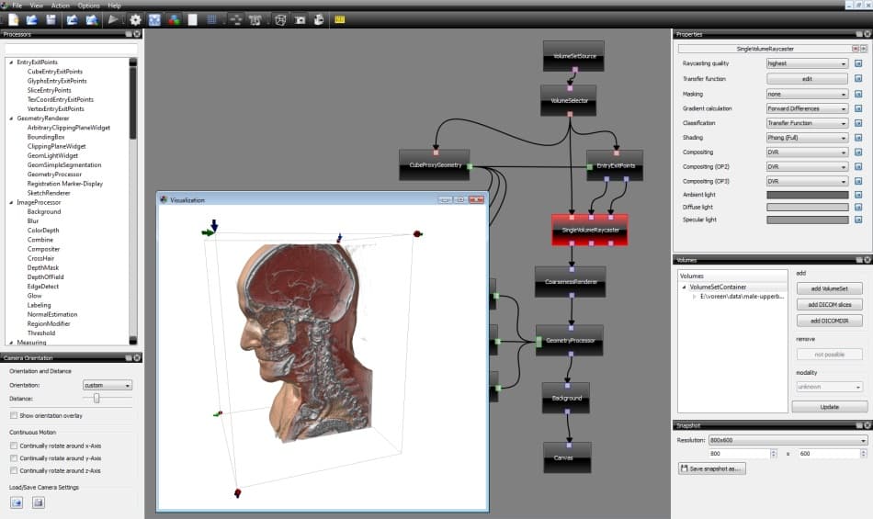Open the Shading dropdown set to Phong
Viewport: 873px width, 519px height.
pos(807,138)
